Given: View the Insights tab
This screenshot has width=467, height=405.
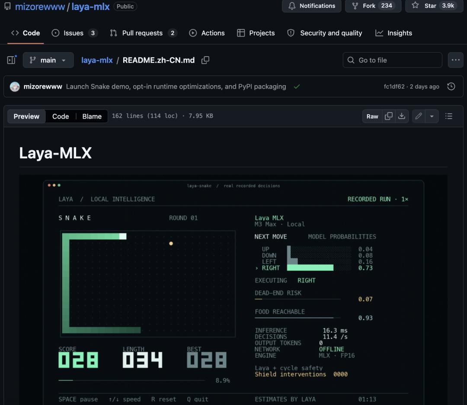Looking at the screenshot, I should (394, 33).
